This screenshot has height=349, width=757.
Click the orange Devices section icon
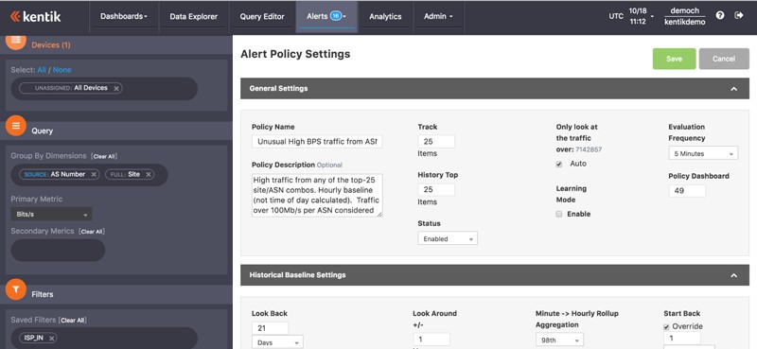(16, 42)
